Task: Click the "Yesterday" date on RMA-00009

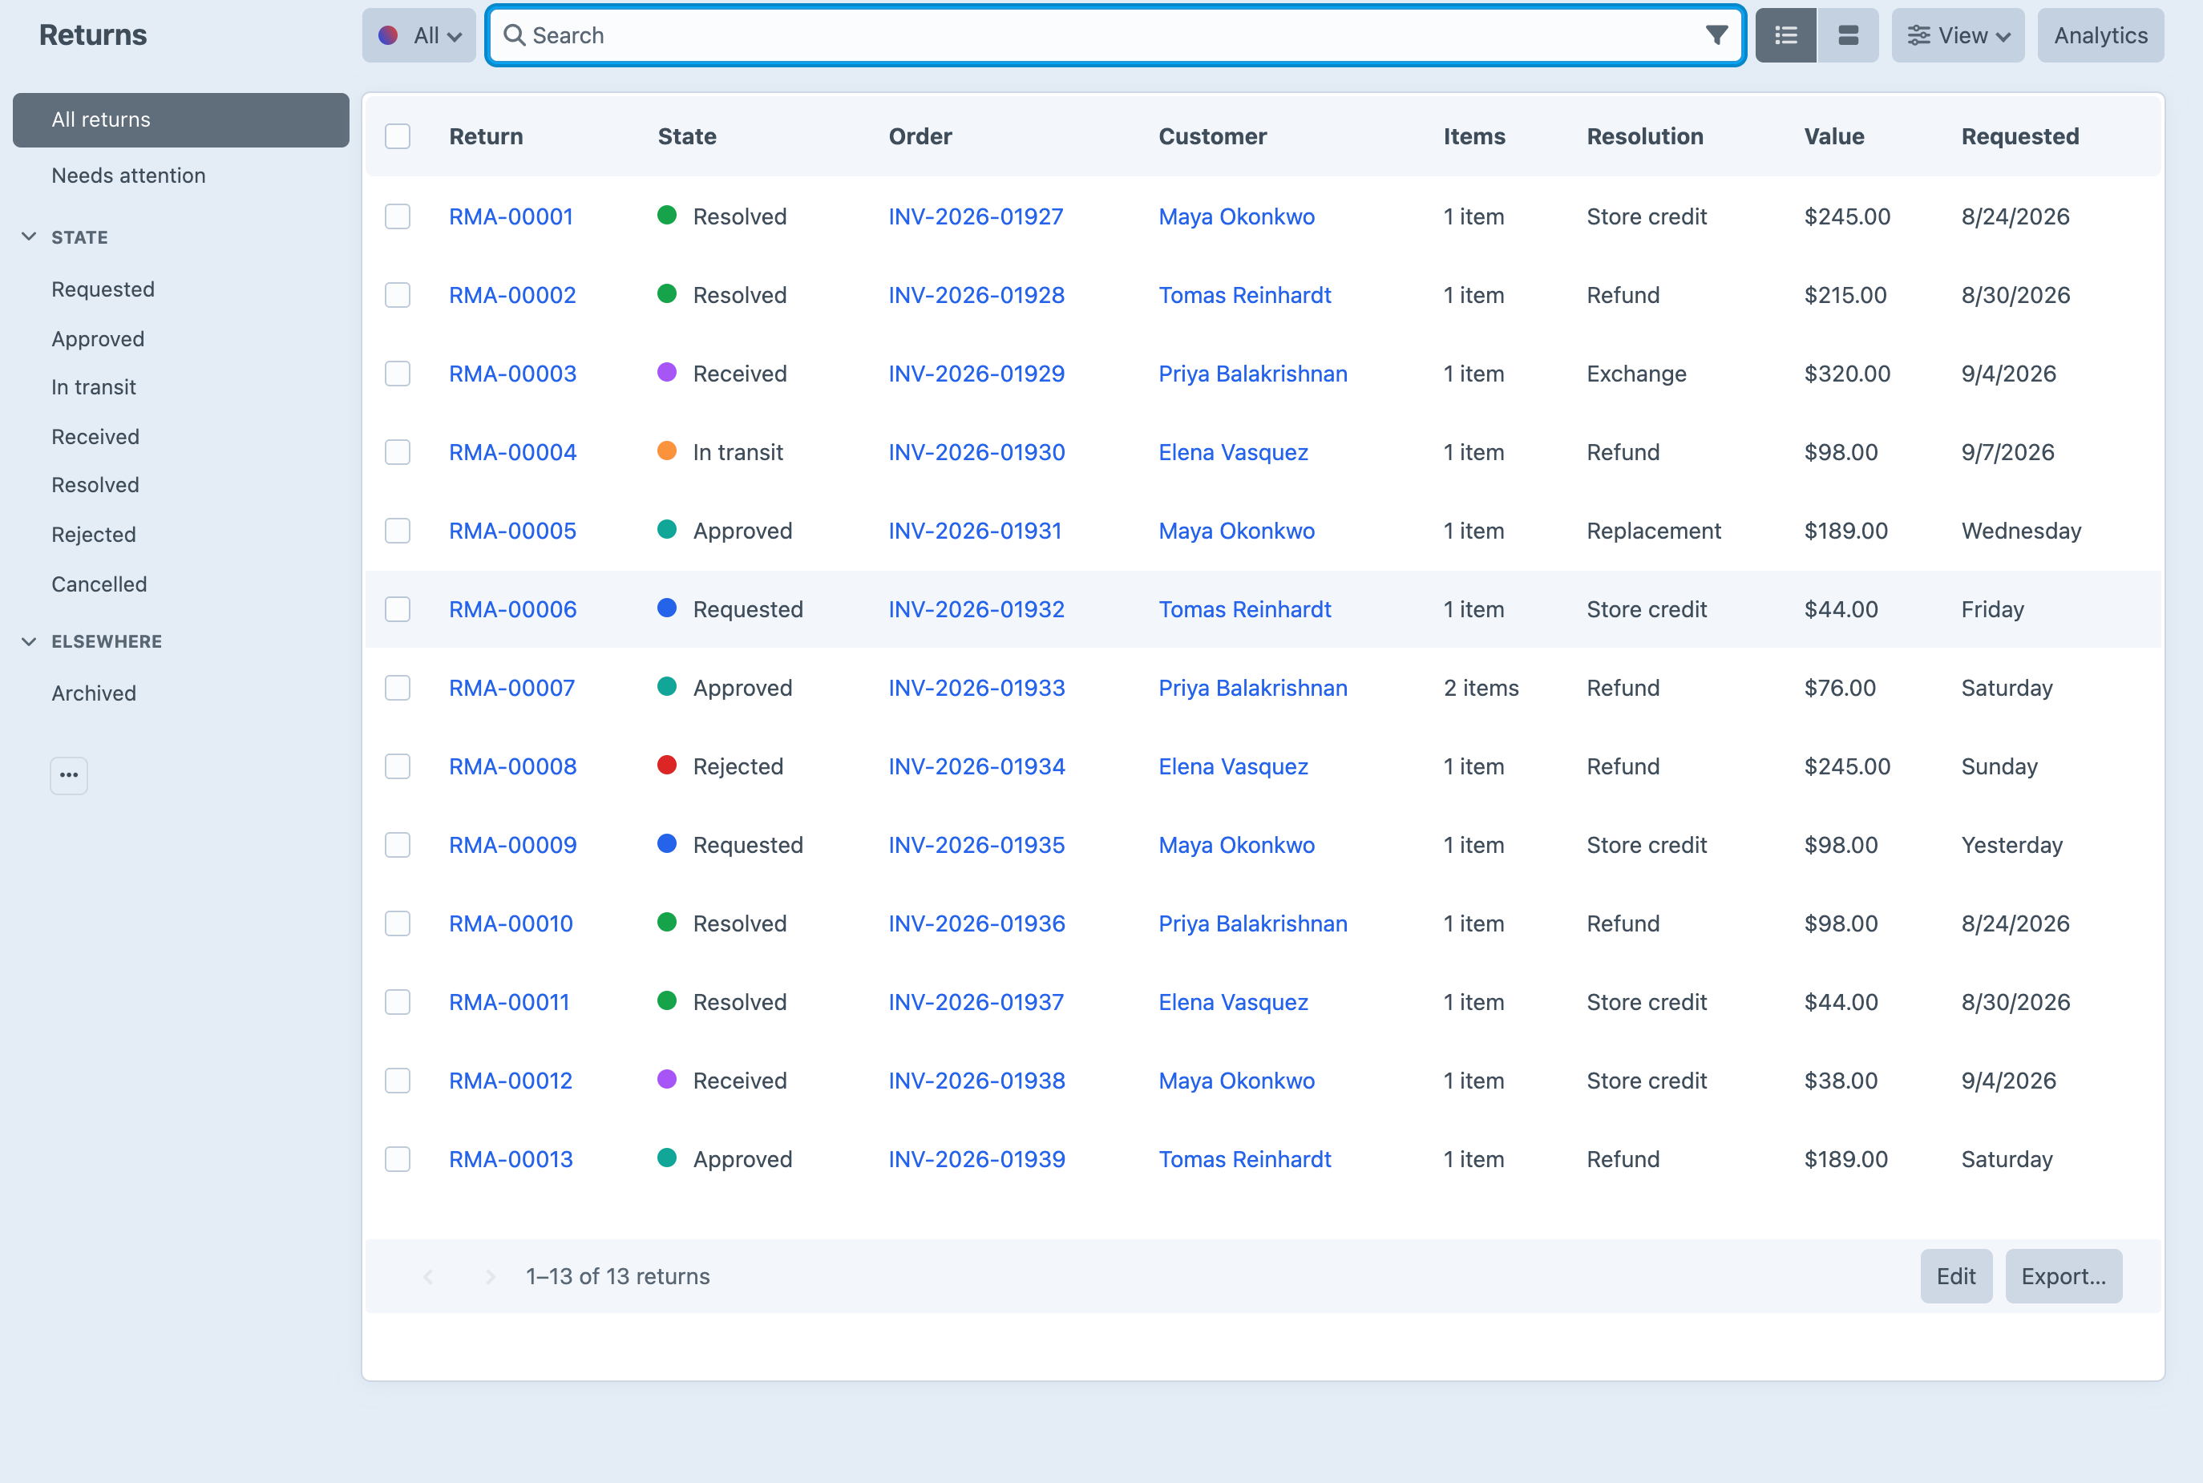Action: pos(2012,845)
